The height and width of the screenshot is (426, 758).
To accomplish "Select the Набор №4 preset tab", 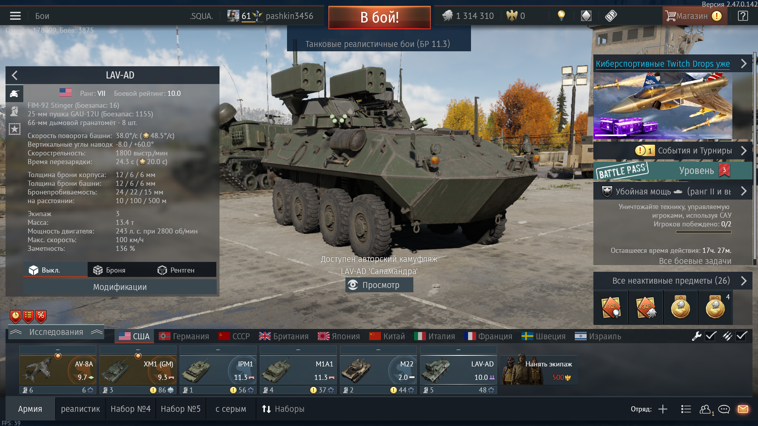I will (x=130, y=409).
